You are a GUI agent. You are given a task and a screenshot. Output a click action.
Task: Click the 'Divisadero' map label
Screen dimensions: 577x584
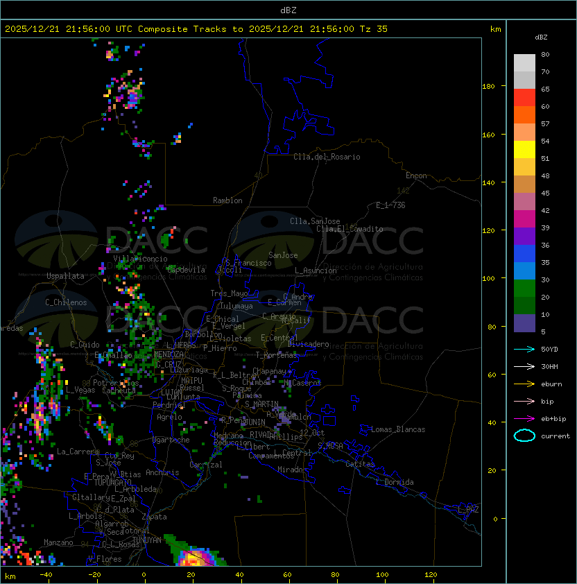click(x=308, y=344)
